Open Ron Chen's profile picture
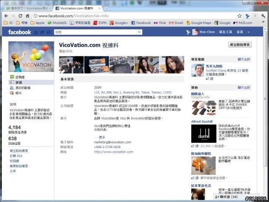This screenshot has width=269, height=202. (x=195, y=32)
